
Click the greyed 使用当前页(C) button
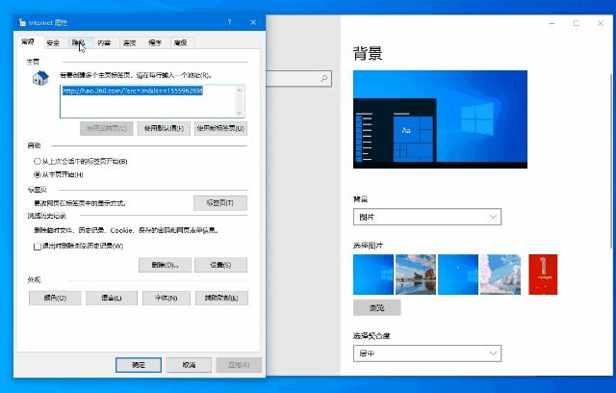pos(107,128)
